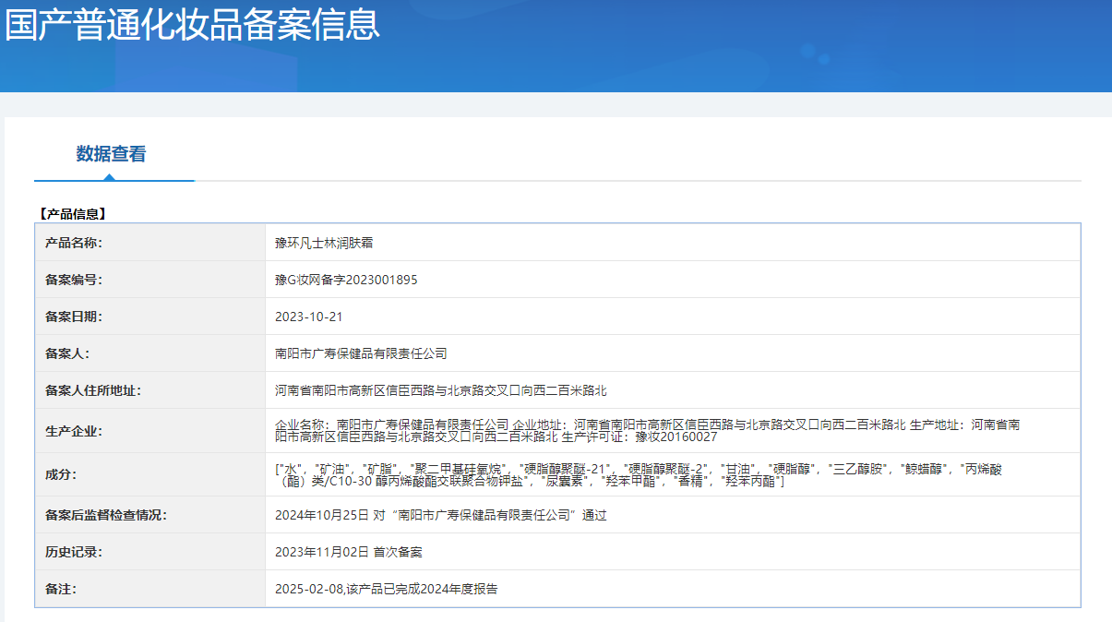Image resolution: width=1112 pixels, height=622 pixels.
Task: Click the 【产品信息】 section heading
Action: [x=72, y=214]
